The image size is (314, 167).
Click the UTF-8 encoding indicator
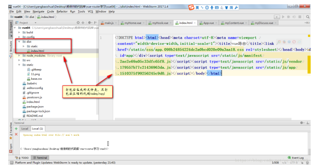coord(294,163)
